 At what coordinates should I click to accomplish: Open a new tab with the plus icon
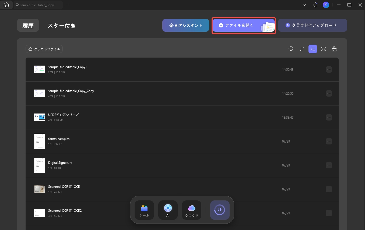pos(68,5)
